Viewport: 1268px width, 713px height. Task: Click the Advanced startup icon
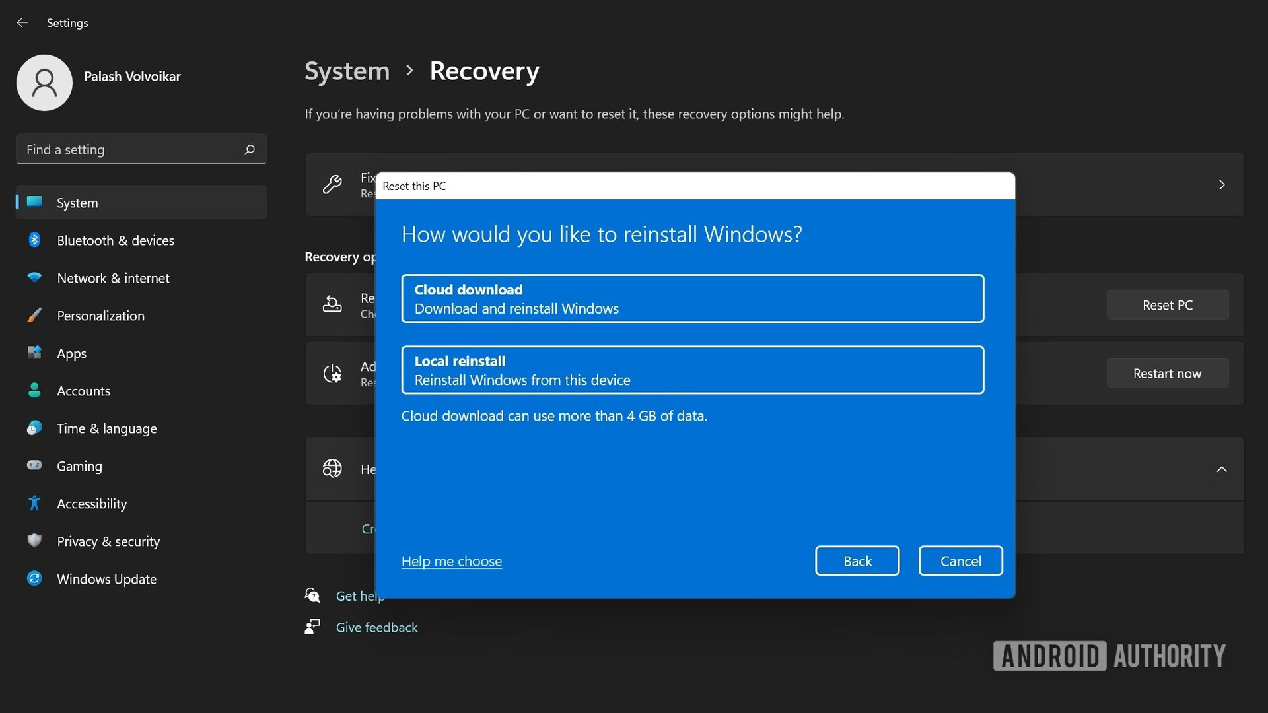point(332,372)
